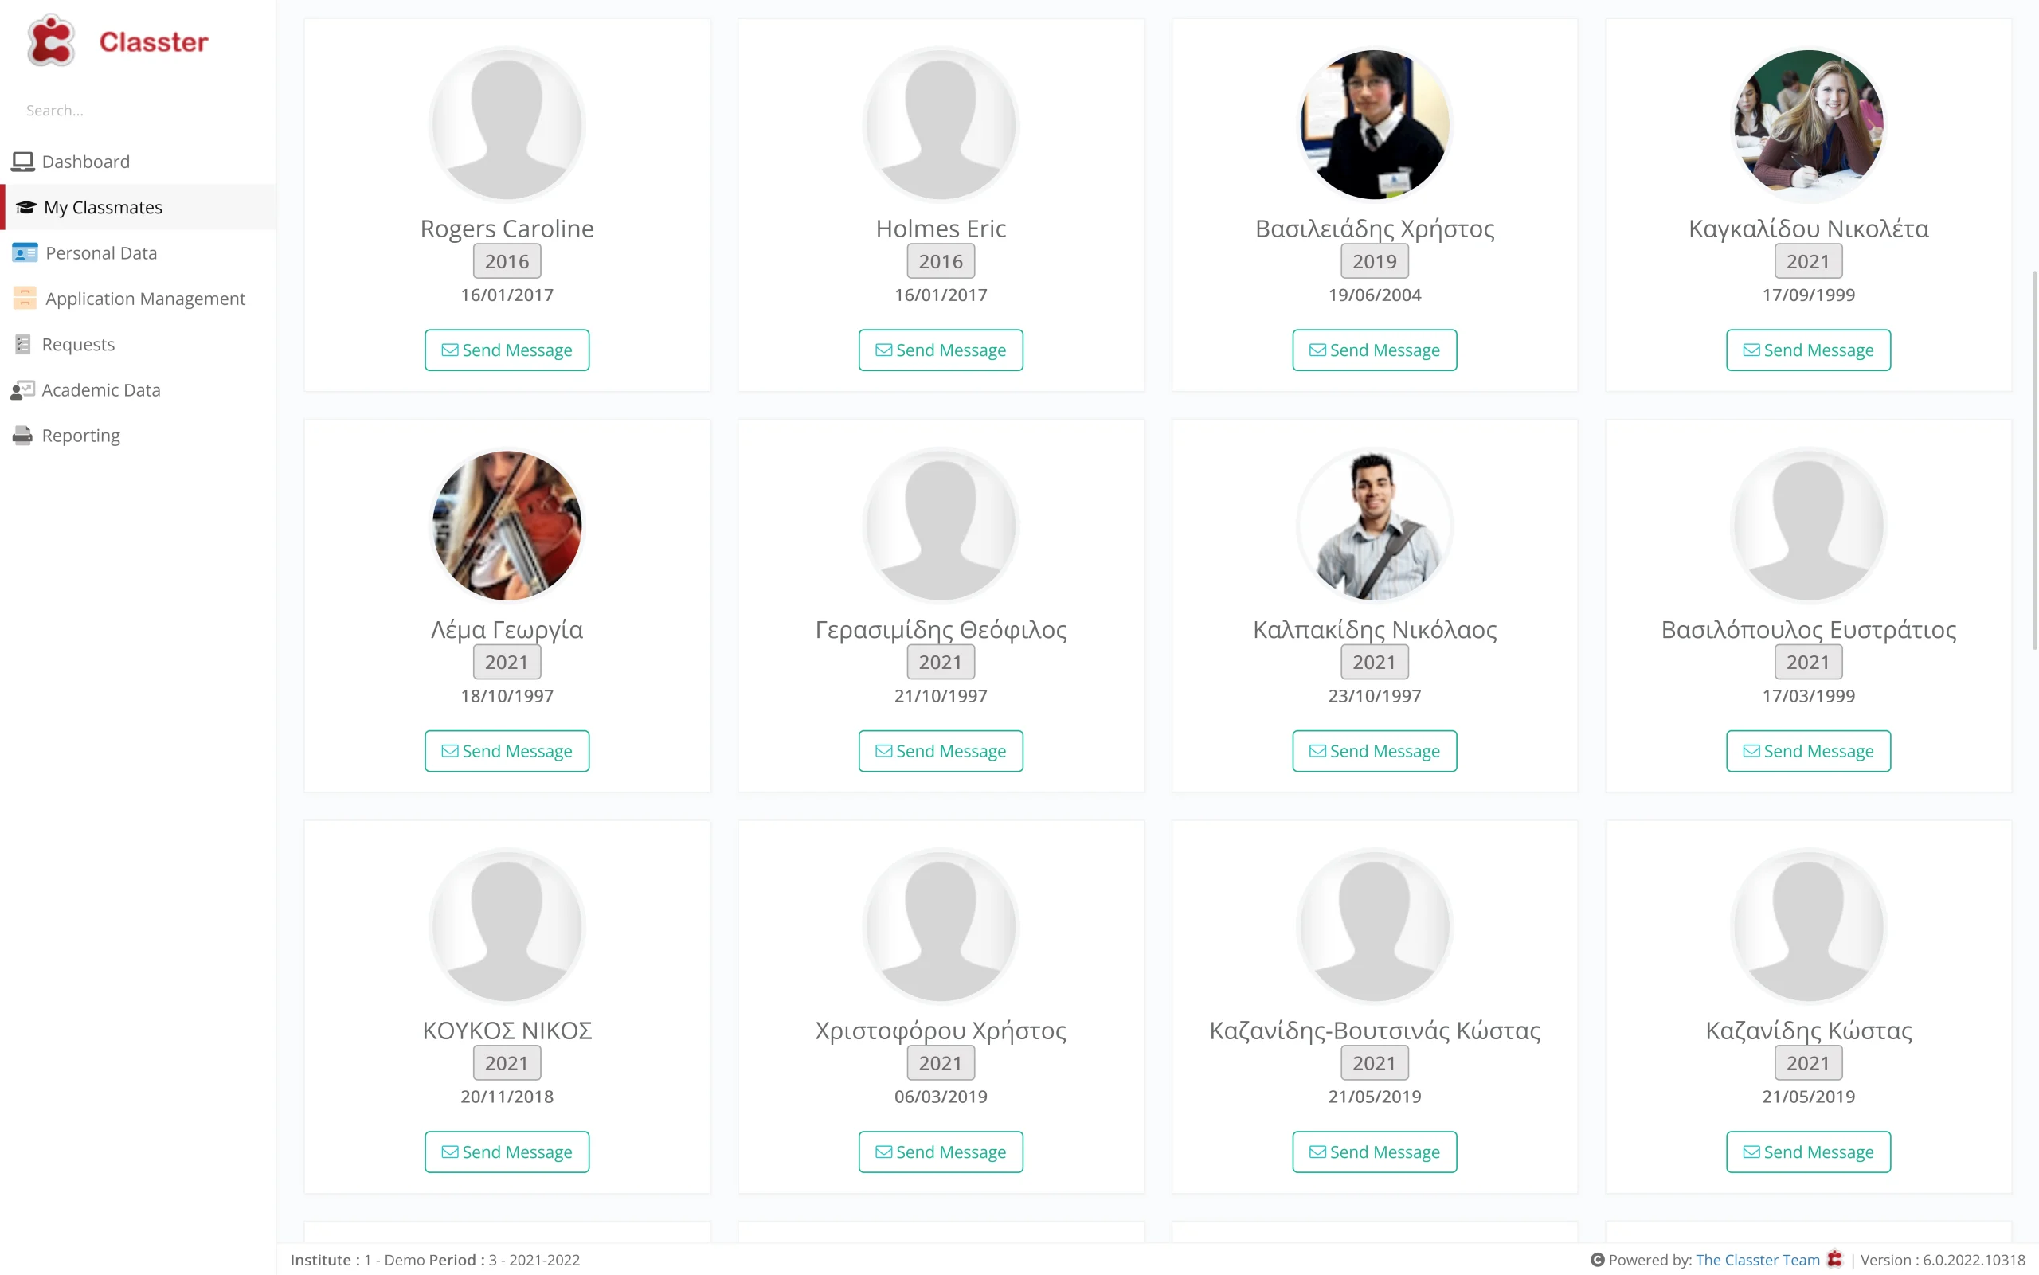2039x1275 pixels.
Task: Click the sidebar Search field
Action: point(139,111)
